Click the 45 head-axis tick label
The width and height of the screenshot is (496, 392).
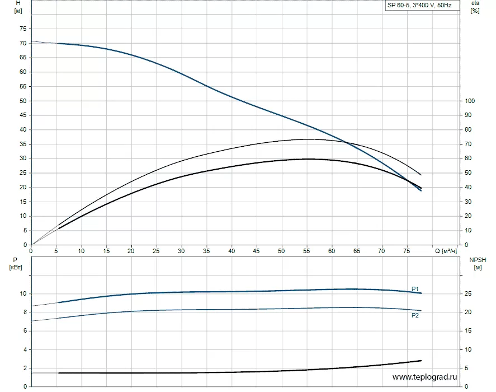[23, 115]
